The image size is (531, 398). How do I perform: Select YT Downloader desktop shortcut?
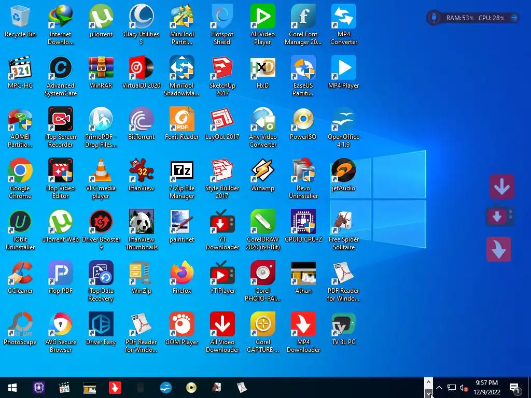click(x=222, y=231)
